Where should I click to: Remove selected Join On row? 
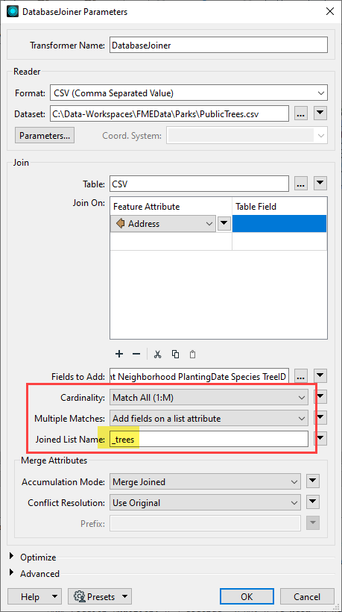tap(136, 354)
